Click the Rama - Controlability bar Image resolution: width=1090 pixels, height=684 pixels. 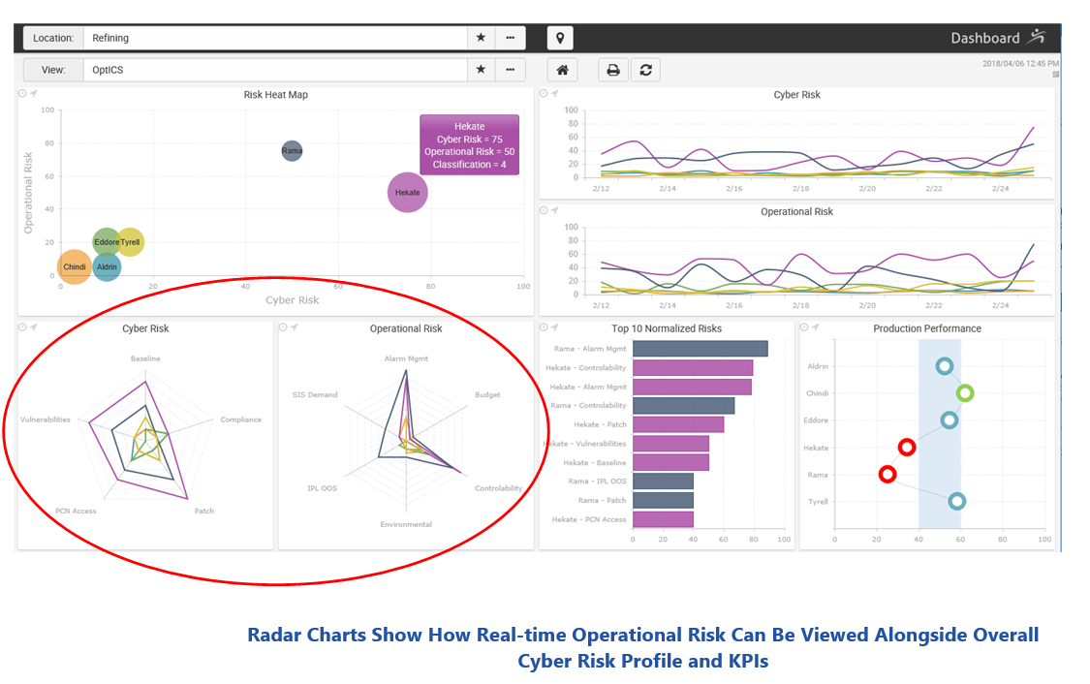pos(684,405)
